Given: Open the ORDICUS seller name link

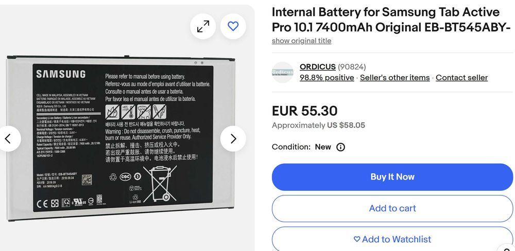Looking at the screenshot, I should (317, 67).
